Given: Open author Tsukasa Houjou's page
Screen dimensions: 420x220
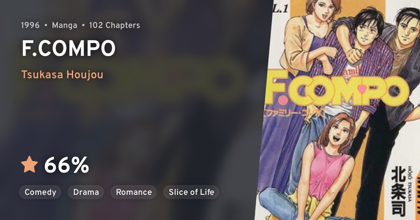Looking at the screenshot, I should click(x=62, y=75).
